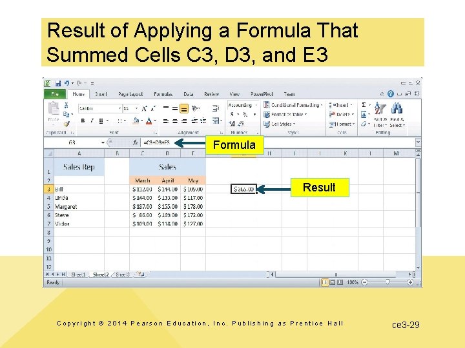The height and width of the screenshot is (348, 465).
Task: Click the AutoSum sigma icon
Action: pyautogui.click(x=364, y=105)
